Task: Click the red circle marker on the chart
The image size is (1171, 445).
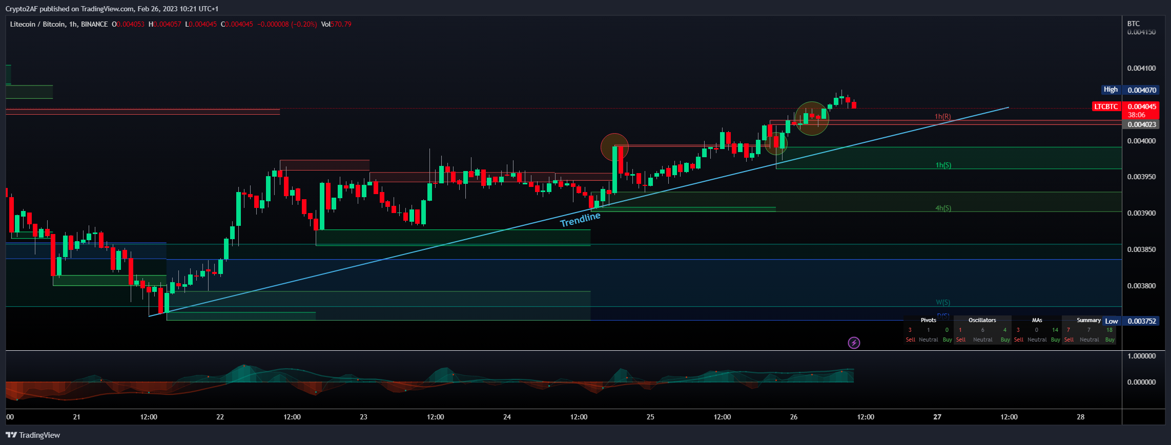Action: pos(614,147)
